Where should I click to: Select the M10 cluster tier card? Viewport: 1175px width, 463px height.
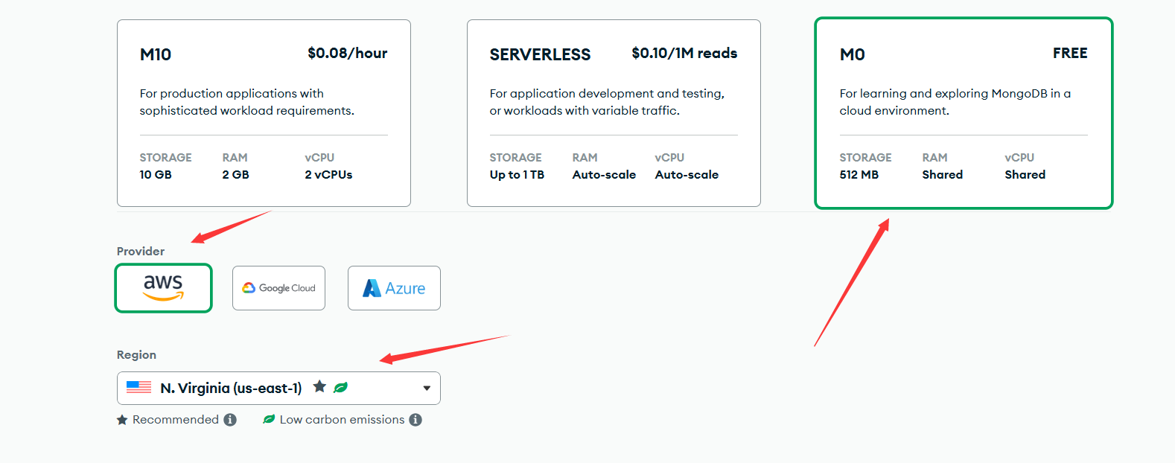(x=264, y=113)
